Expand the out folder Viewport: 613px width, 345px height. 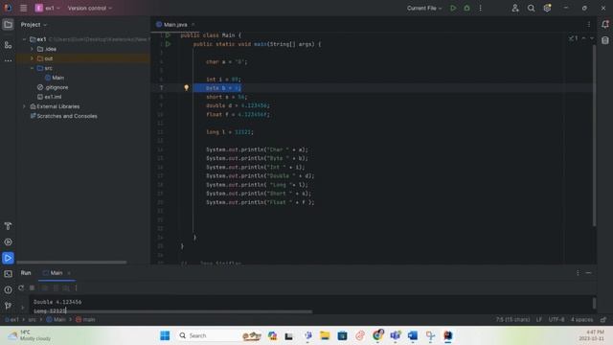click(x=32, y=58)
